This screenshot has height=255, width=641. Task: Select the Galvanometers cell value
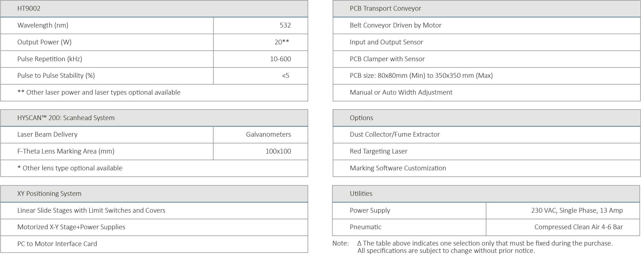268,135
